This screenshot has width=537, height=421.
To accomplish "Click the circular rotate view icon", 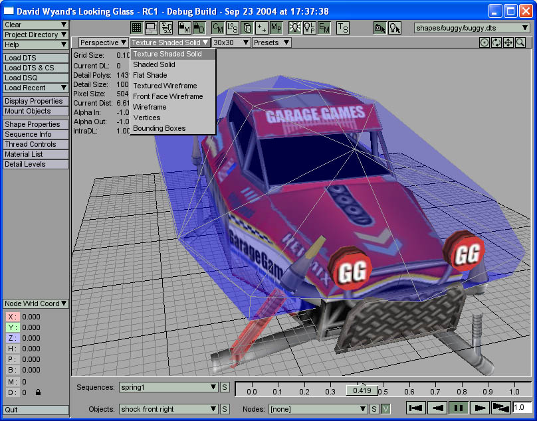I will tap(496, 42).
